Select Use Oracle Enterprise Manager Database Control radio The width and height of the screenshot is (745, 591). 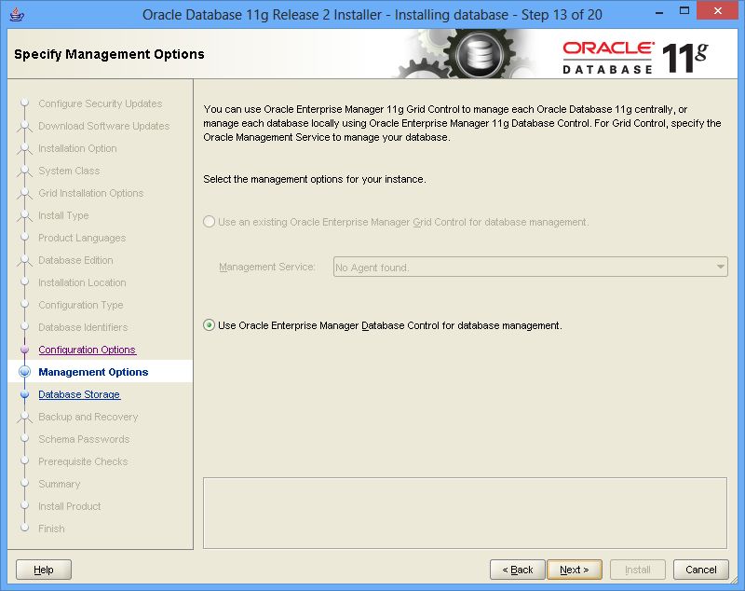pos(209,325)
